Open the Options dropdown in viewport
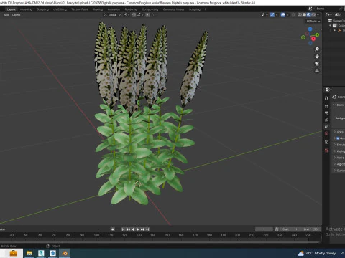Screen dimensions: 345x258 313,21
